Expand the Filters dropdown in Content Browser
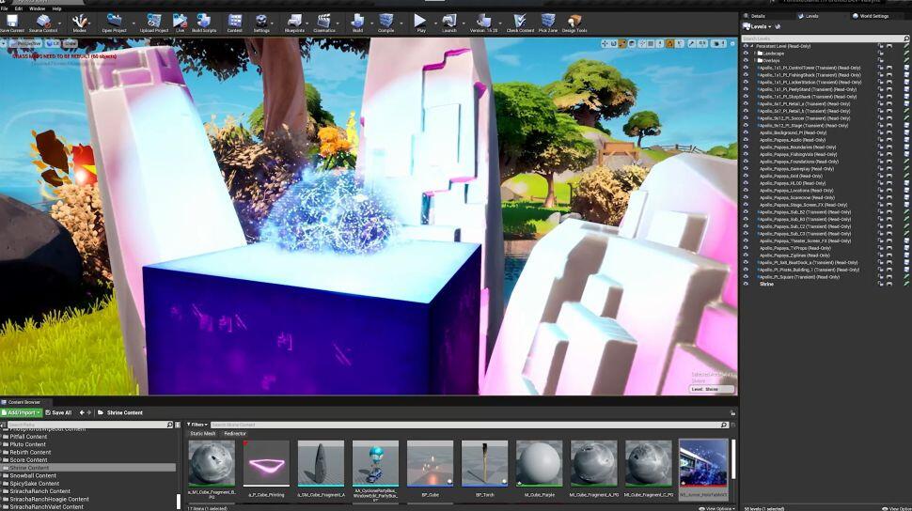Viewport: 912px width, 511px height. (197, 425)
